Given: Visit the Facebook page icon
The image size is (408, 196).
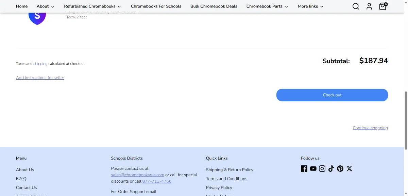Looking at the screenshot, I should click(304, 168).
